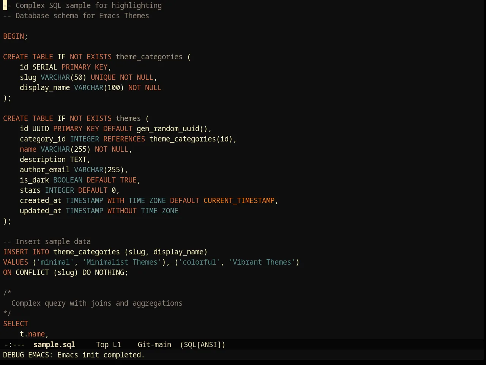Click the Git-main version control indicator
The height and width of the screenshot is (365, 486).
[154, 344]
